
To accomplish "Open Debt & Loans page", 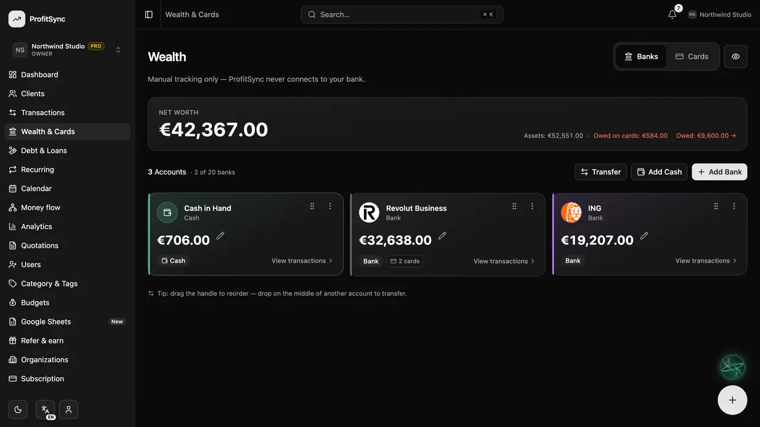I will [x=68, y=151].
